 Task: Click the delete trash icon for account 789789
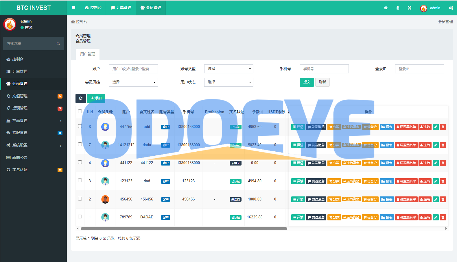pyautogui.click(x=443, y=217)
